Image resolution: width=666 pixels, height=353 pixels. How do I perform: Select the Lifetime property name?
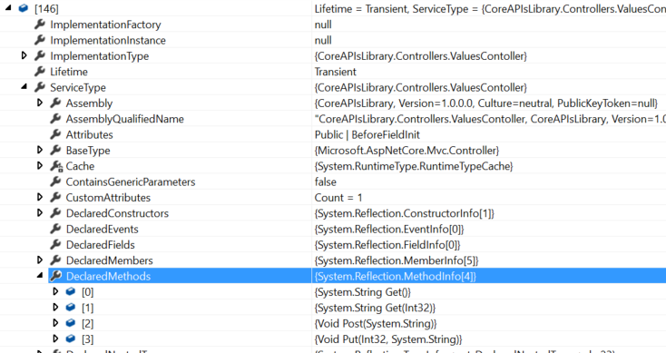pos(69,72)
